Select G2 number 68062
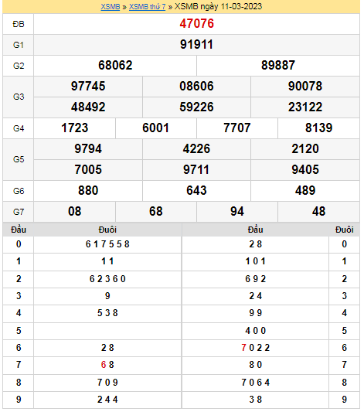The image size is (364, 412). click(115, 66)
